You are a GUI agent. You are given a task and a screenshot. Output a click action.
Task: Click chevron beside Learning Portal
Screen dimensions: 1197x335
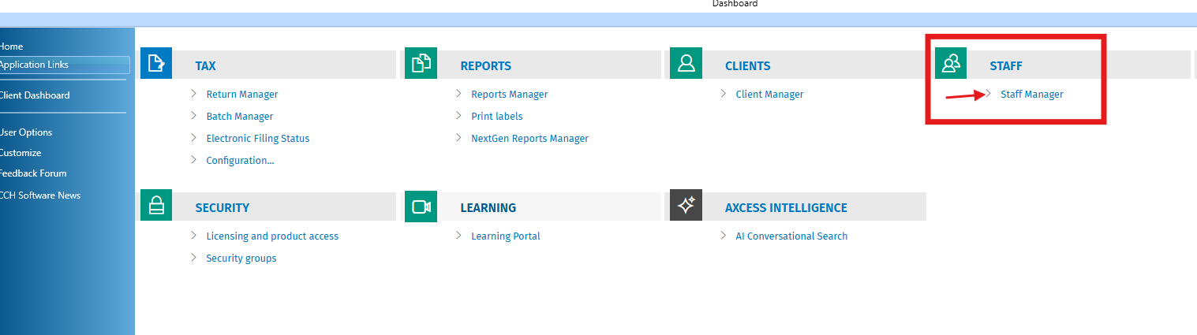click(x=458, y=236)
